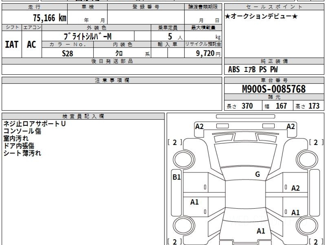Click the 検査員記入欄 header
Viewport: 326px width, 245px height.
[83, 116]
